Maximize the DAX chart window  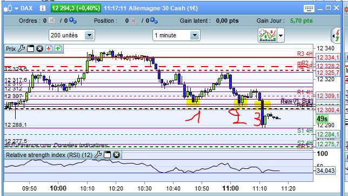(328, 8)
